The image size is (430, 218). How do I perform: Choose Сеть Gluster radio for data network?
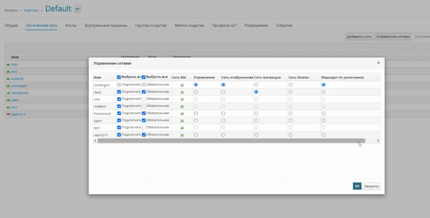291,92
